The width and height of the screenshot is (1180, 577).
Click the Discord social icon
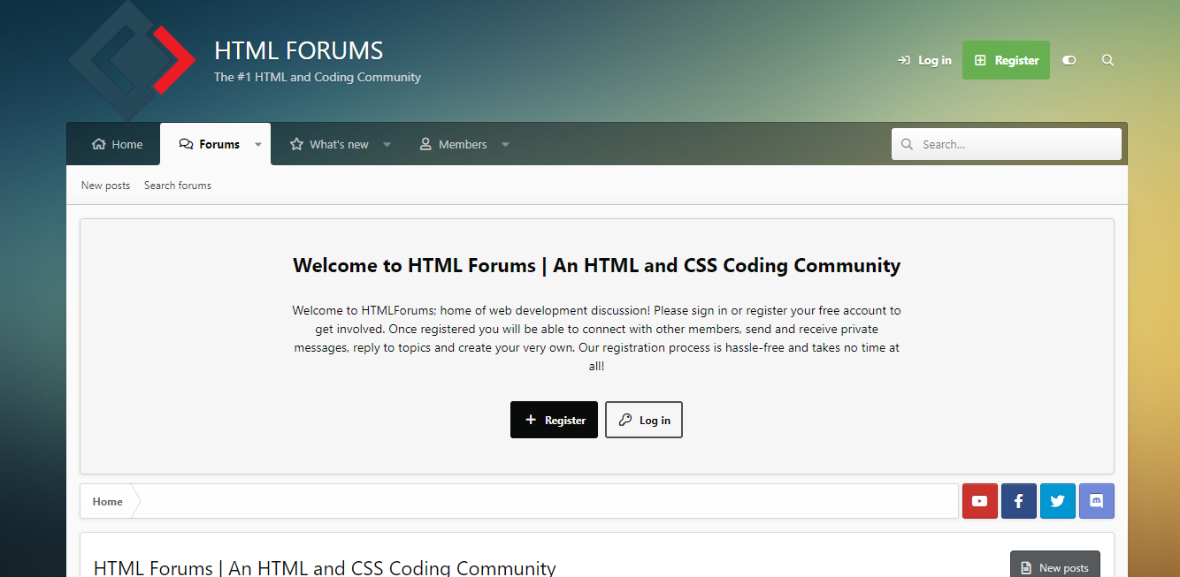click(1096, 501)
